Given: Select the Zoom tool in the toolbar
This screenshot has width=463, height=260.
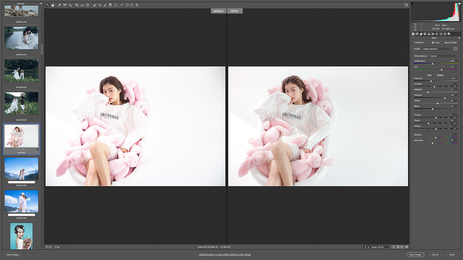Looking at the screenshot, I should 47,5.
